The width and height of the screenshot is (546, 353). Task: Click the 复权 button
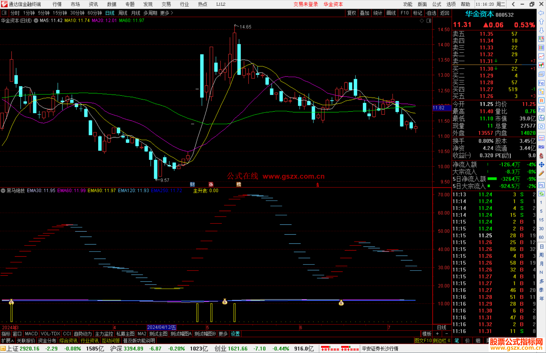351,13
